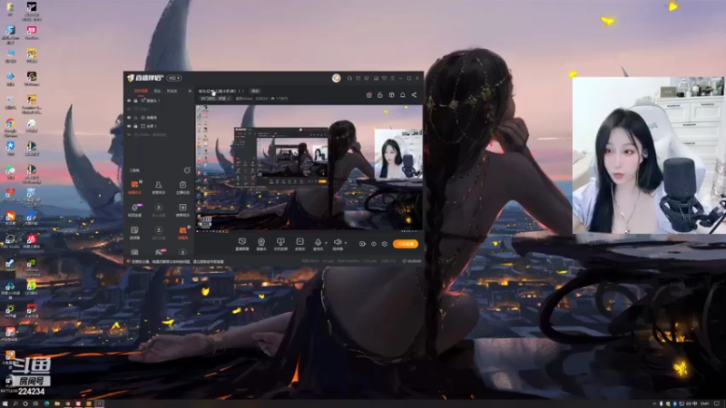Open the first orange tool in the toolbox grid

pos(134,187)
